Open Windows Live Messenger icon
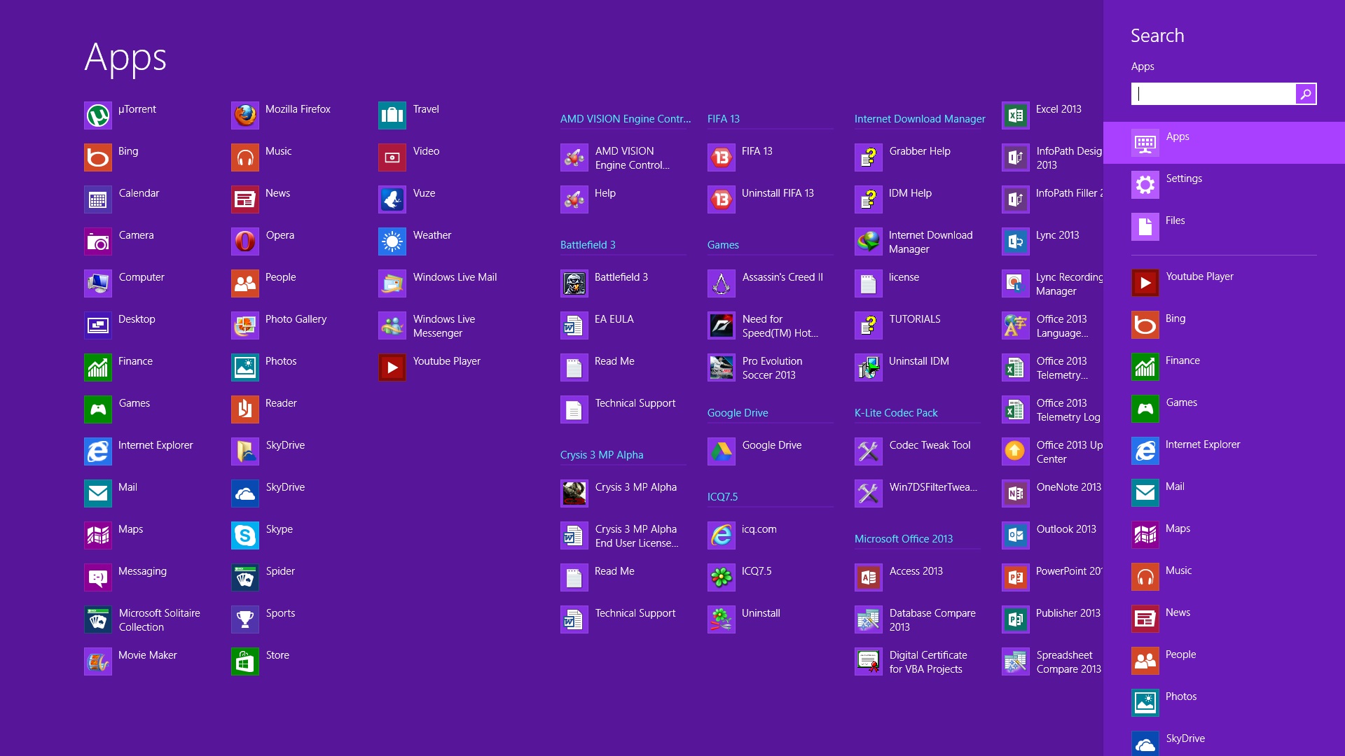This screenshot has width=1345, height=756. 392,325
